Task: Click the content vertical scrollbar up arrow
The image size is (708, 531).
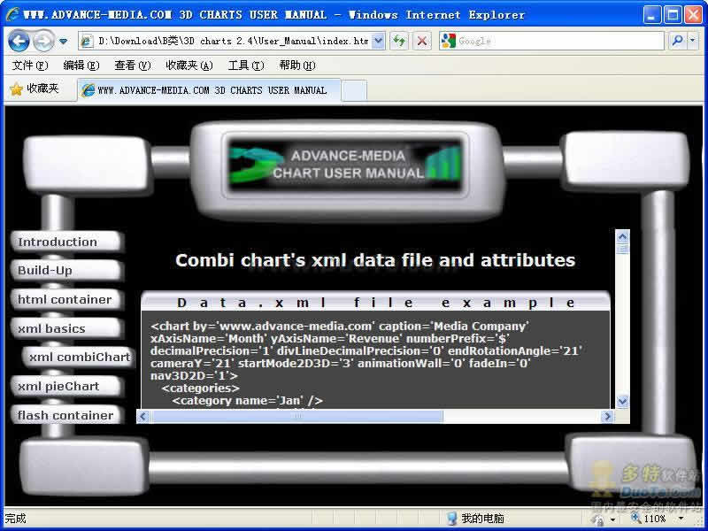Action: 622,236
